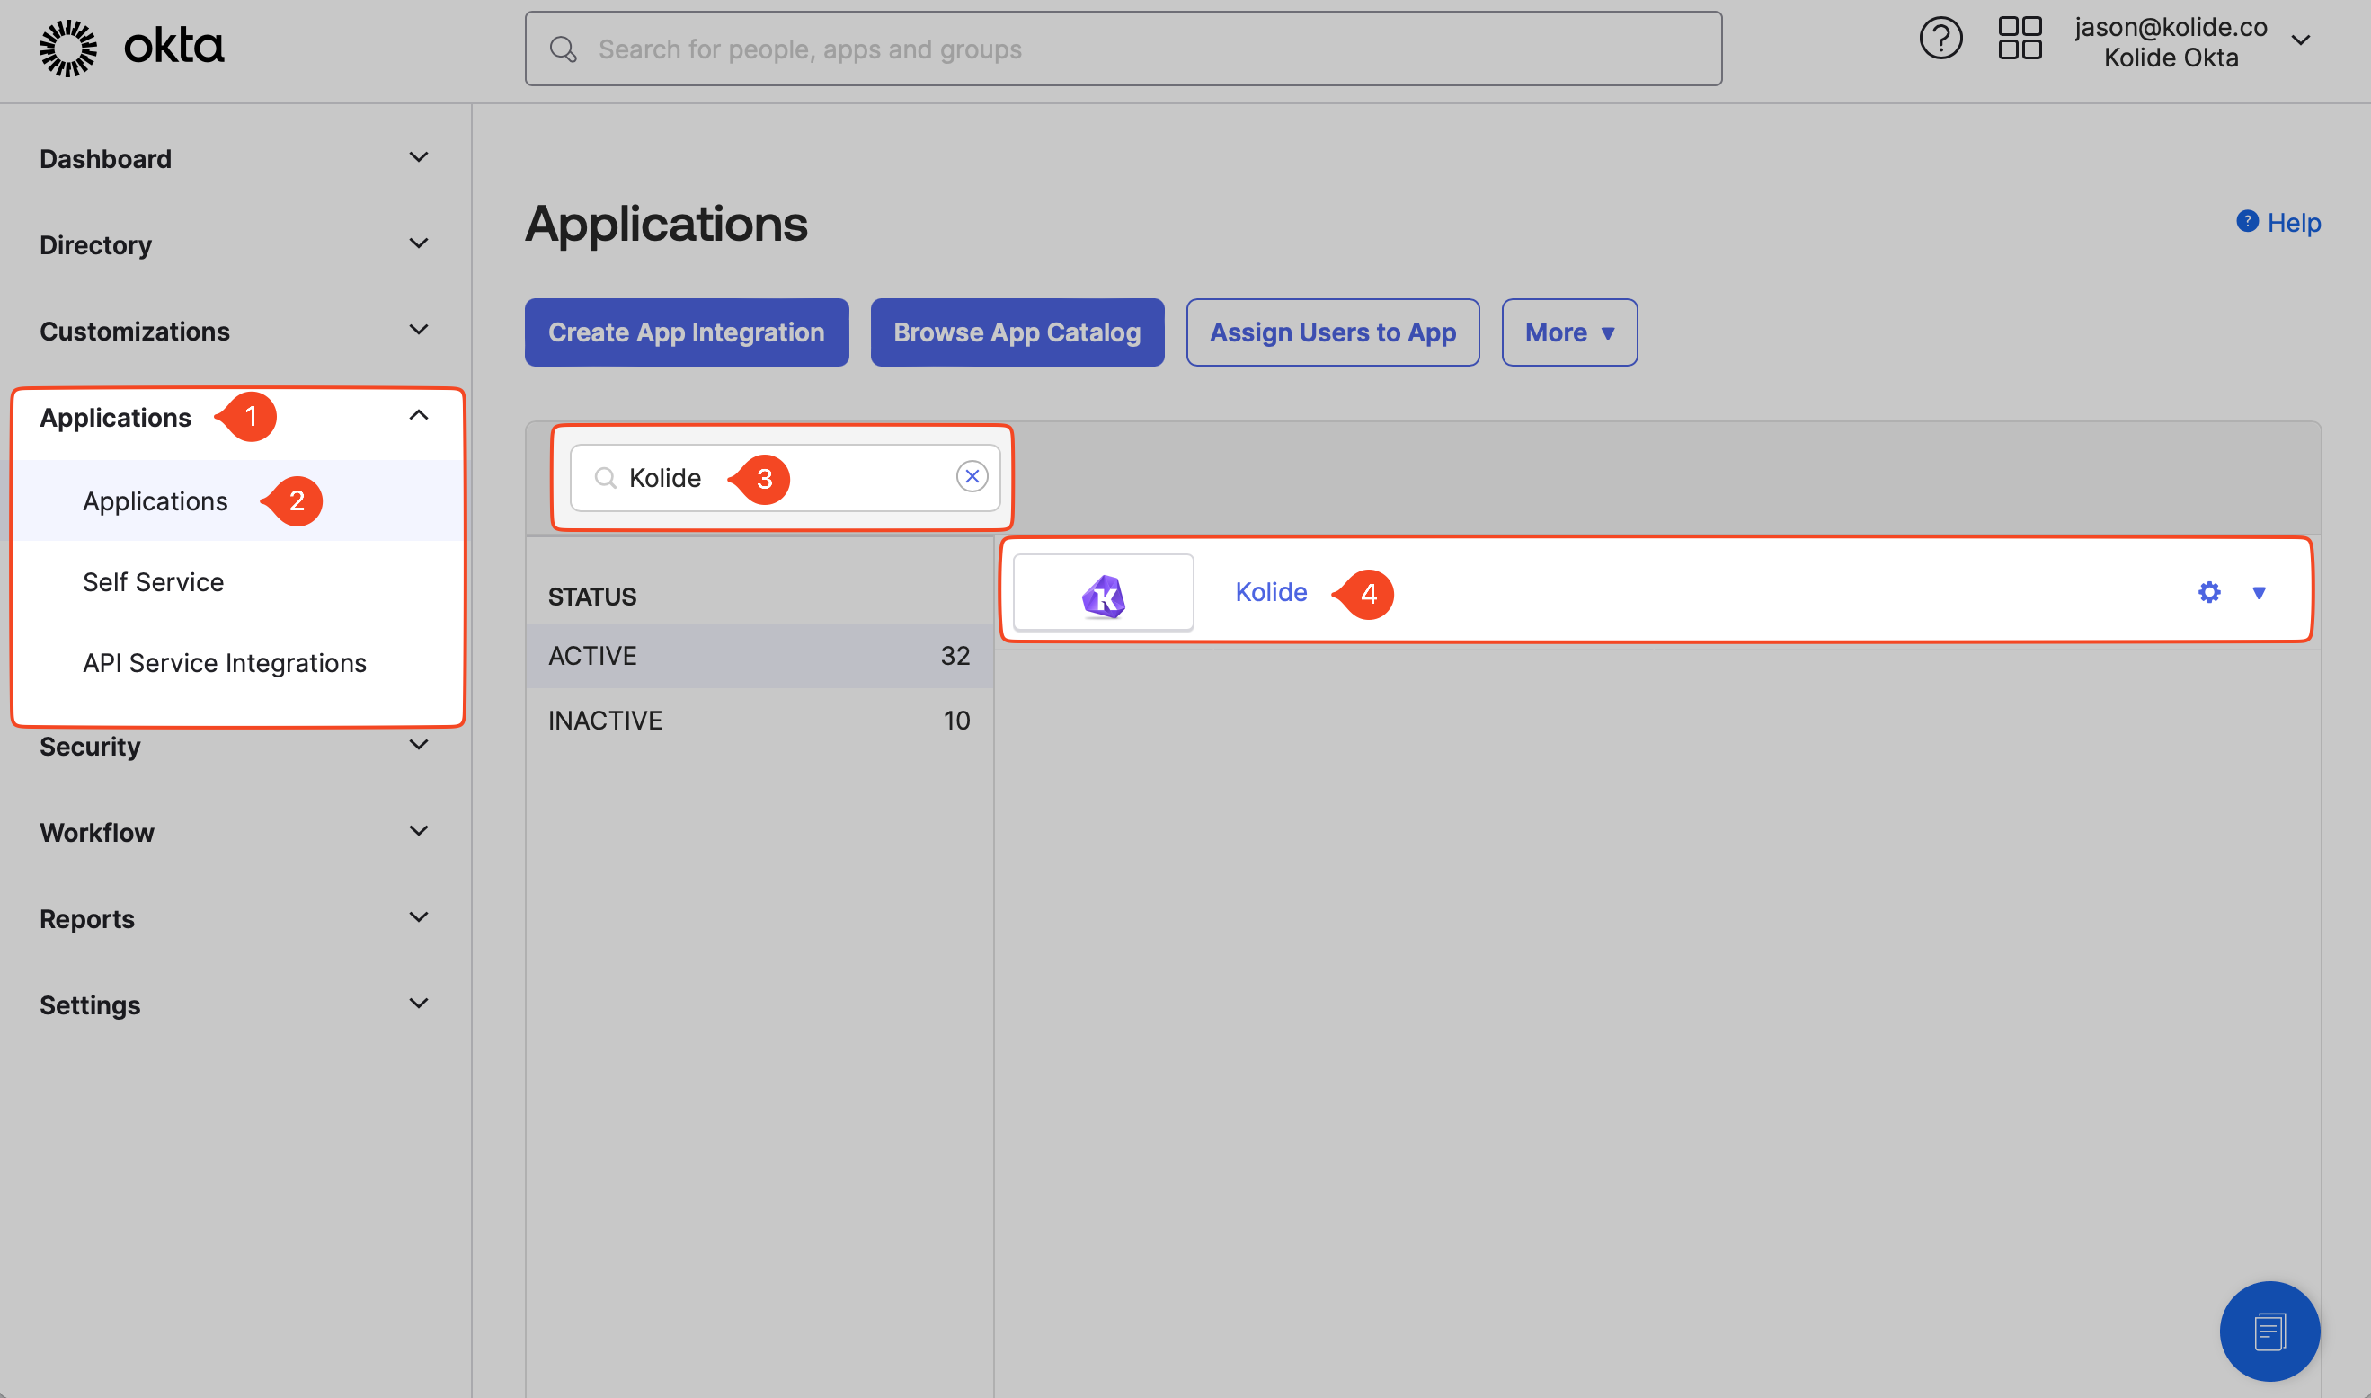Filter by INACTIVE status
The width and height of the screenshot is (2371, 1398).
(x=759, y=721)
